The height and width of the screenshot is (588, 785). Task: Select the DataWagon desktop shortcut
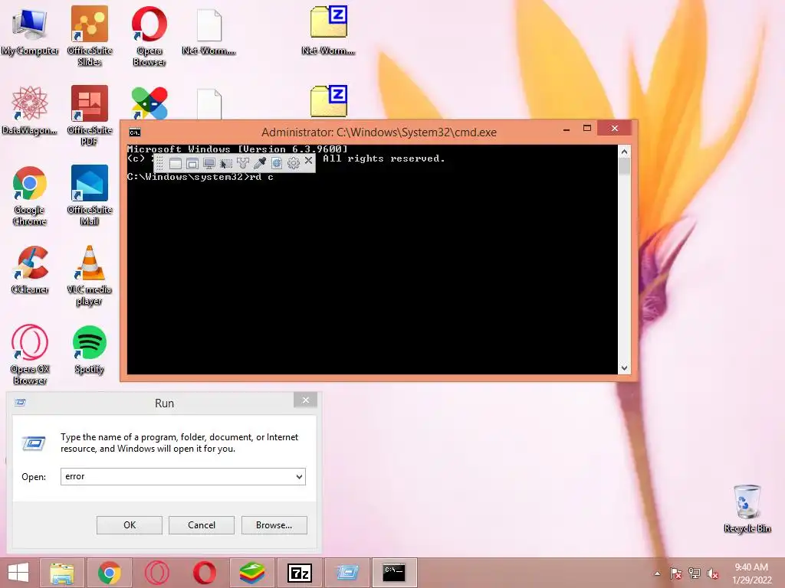(30, 111)
